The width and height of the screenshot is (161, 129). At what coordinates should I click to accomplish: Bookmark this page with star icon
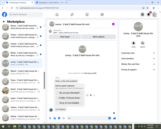coord(147,8)
